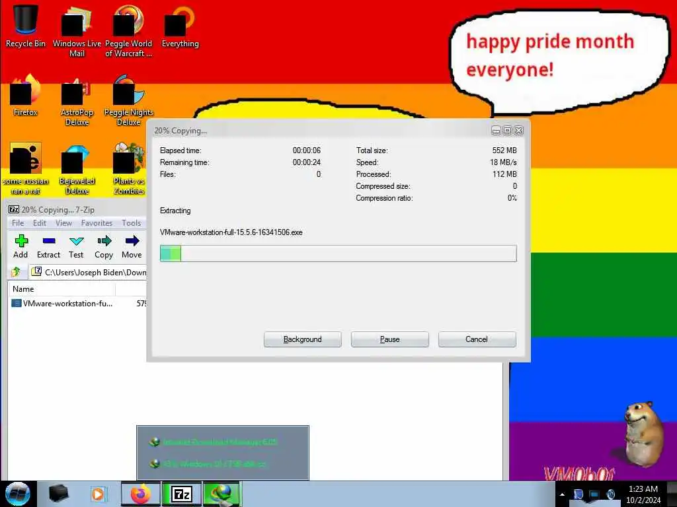Click the black folder taskbar icon
This screenshot has width=677, height=507.
tap(59, 494)
